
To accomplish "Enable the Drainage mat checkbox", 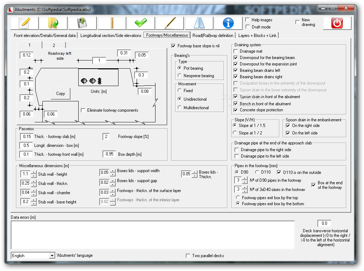I will (236, 51).
